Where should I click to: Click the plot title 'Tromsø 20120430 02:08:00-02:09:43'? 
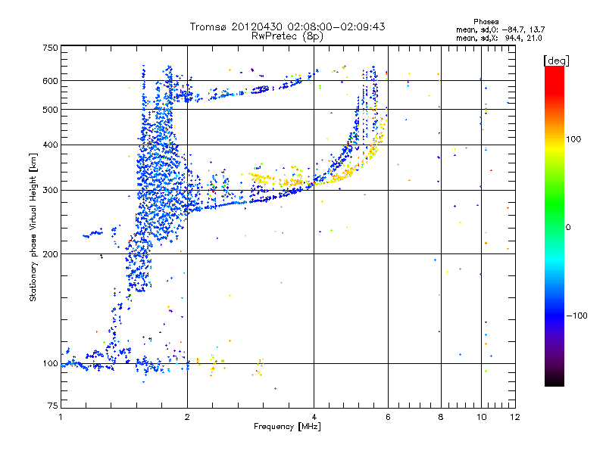(287, 26)
